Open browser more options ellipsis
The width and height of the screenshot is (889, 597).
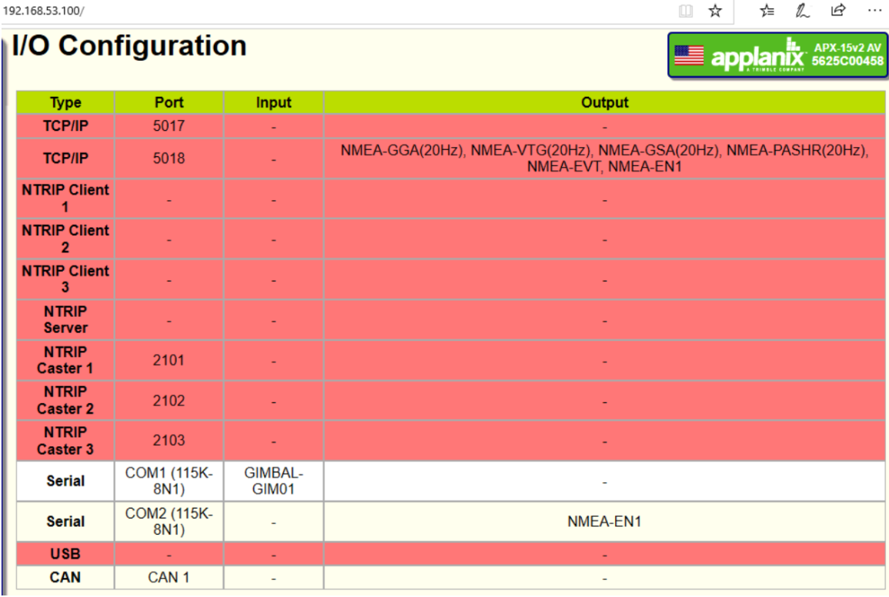(x=874, y=10)
